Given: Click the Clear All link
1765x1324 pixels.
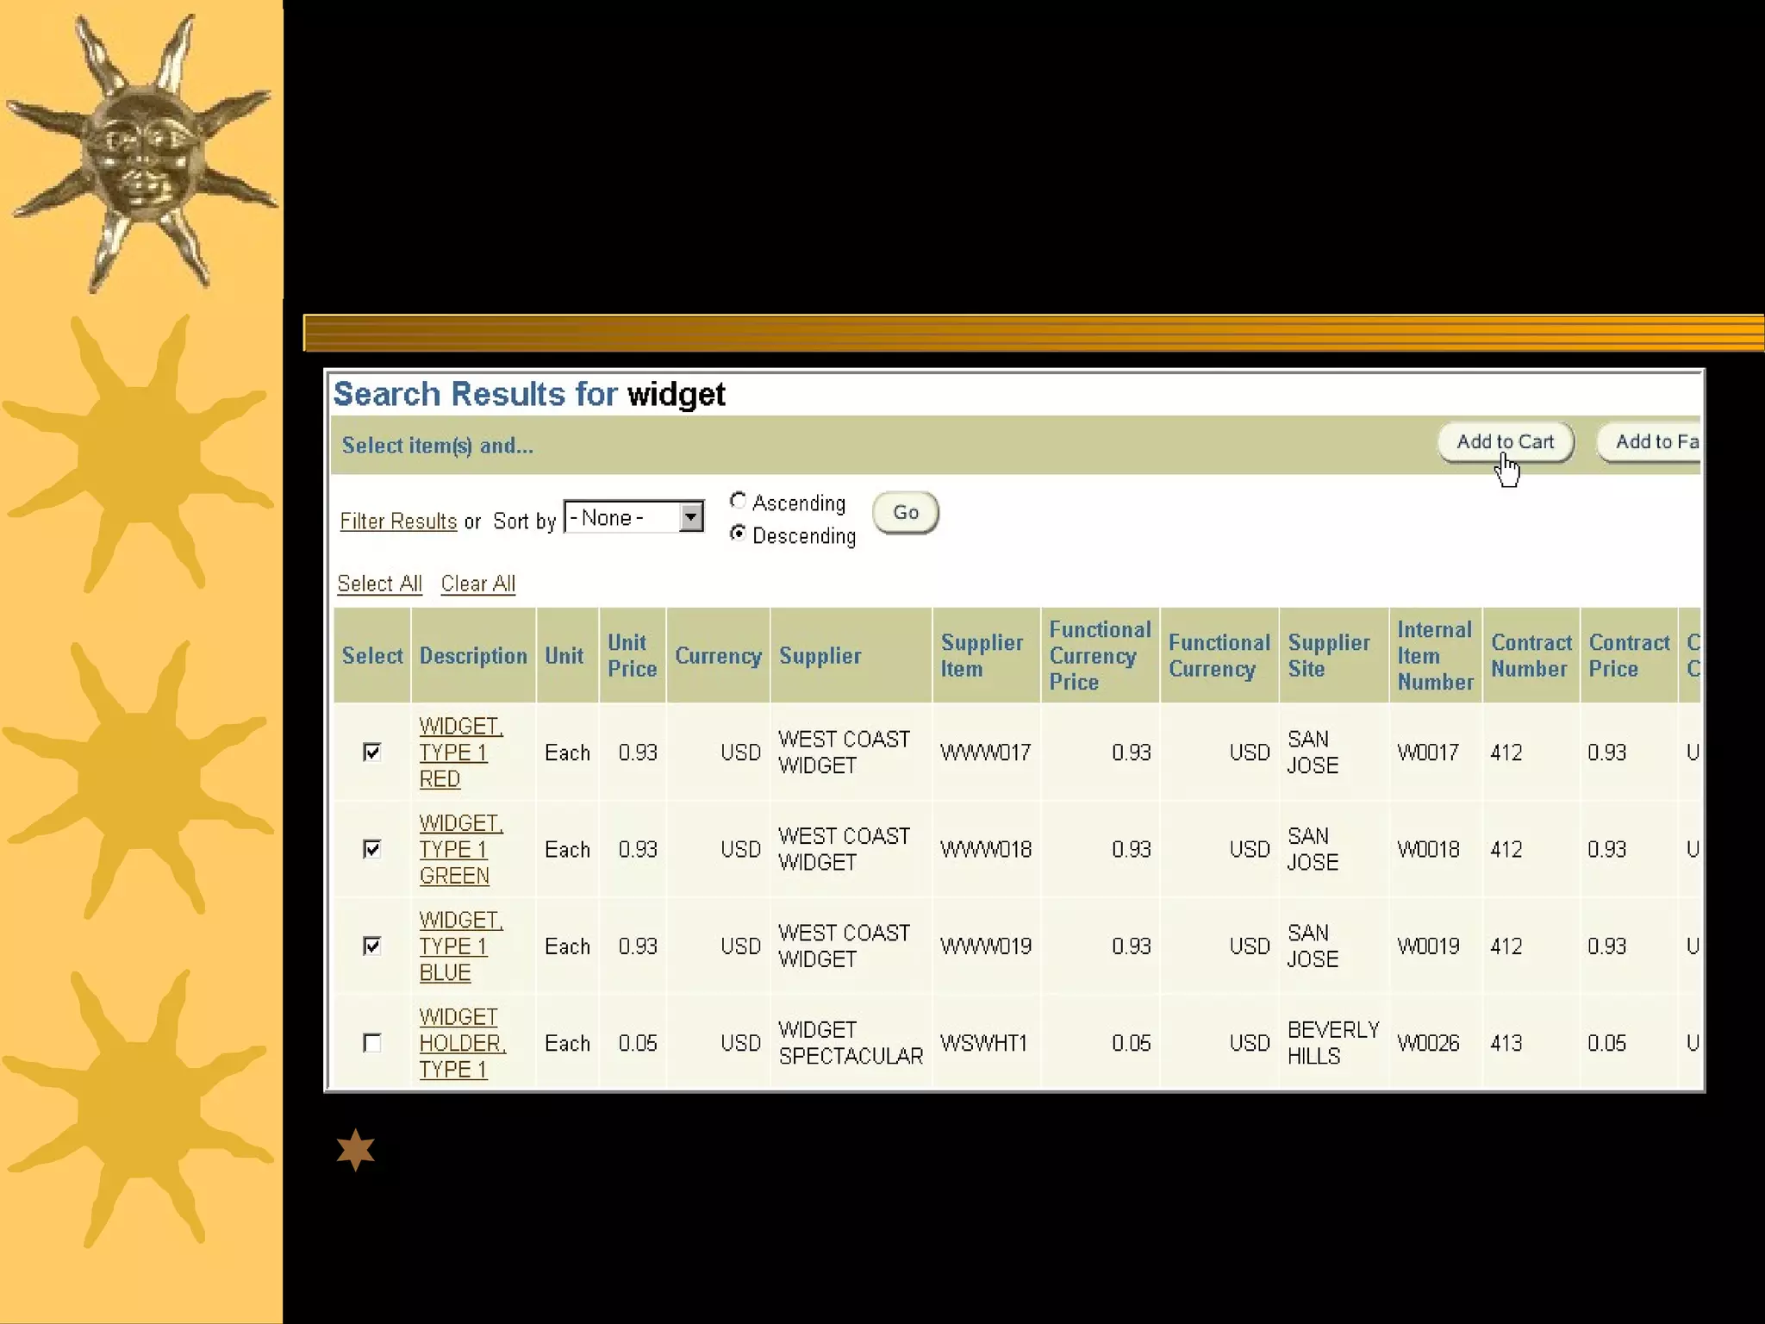Looking at the screenshot, I should [478, 584].
